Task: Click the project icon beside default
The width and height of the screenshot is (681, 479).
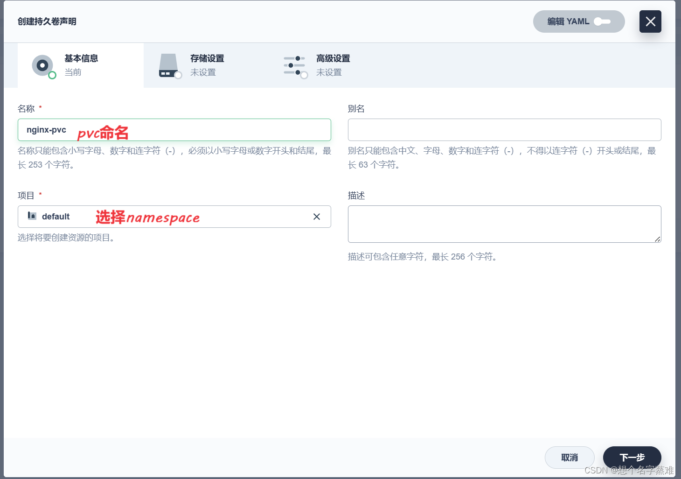Action: (32, 216)
